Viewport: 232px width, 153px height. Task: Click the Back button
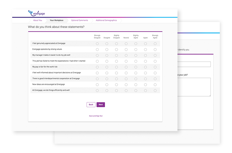pyautogui.click(x=91, y=105)
